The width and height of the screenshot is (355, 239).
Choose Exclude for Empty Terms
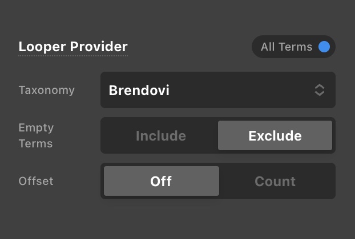tap(275, 135)
